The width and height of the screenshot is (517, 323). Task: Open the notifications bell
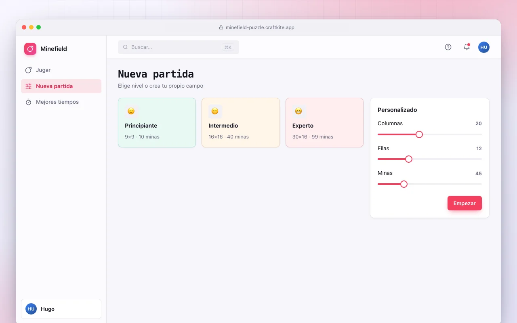tap(467, 47)
